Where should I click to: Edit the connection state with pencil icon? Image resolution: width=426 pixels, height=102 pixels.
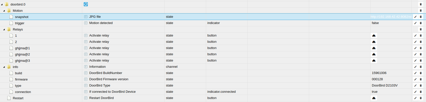click(415, 92)
